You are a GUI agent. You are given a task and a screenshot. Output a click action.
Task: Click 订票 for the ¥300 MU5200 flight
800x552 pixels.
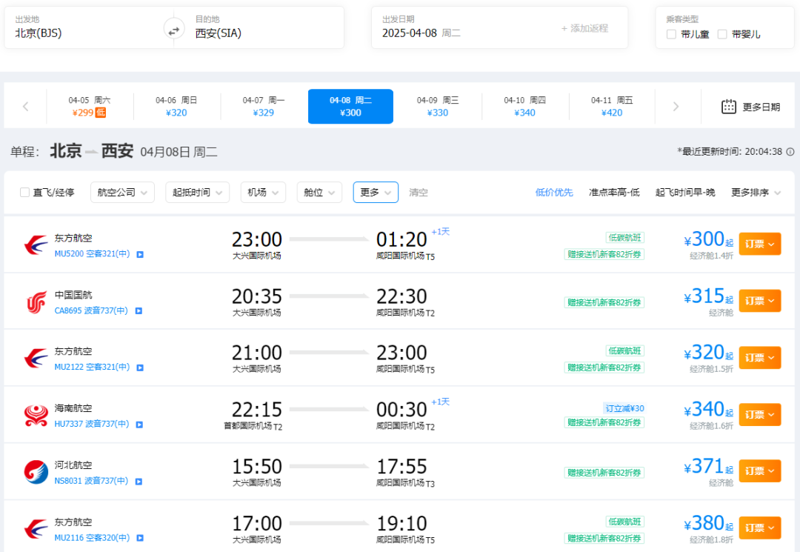click(759, 244)
